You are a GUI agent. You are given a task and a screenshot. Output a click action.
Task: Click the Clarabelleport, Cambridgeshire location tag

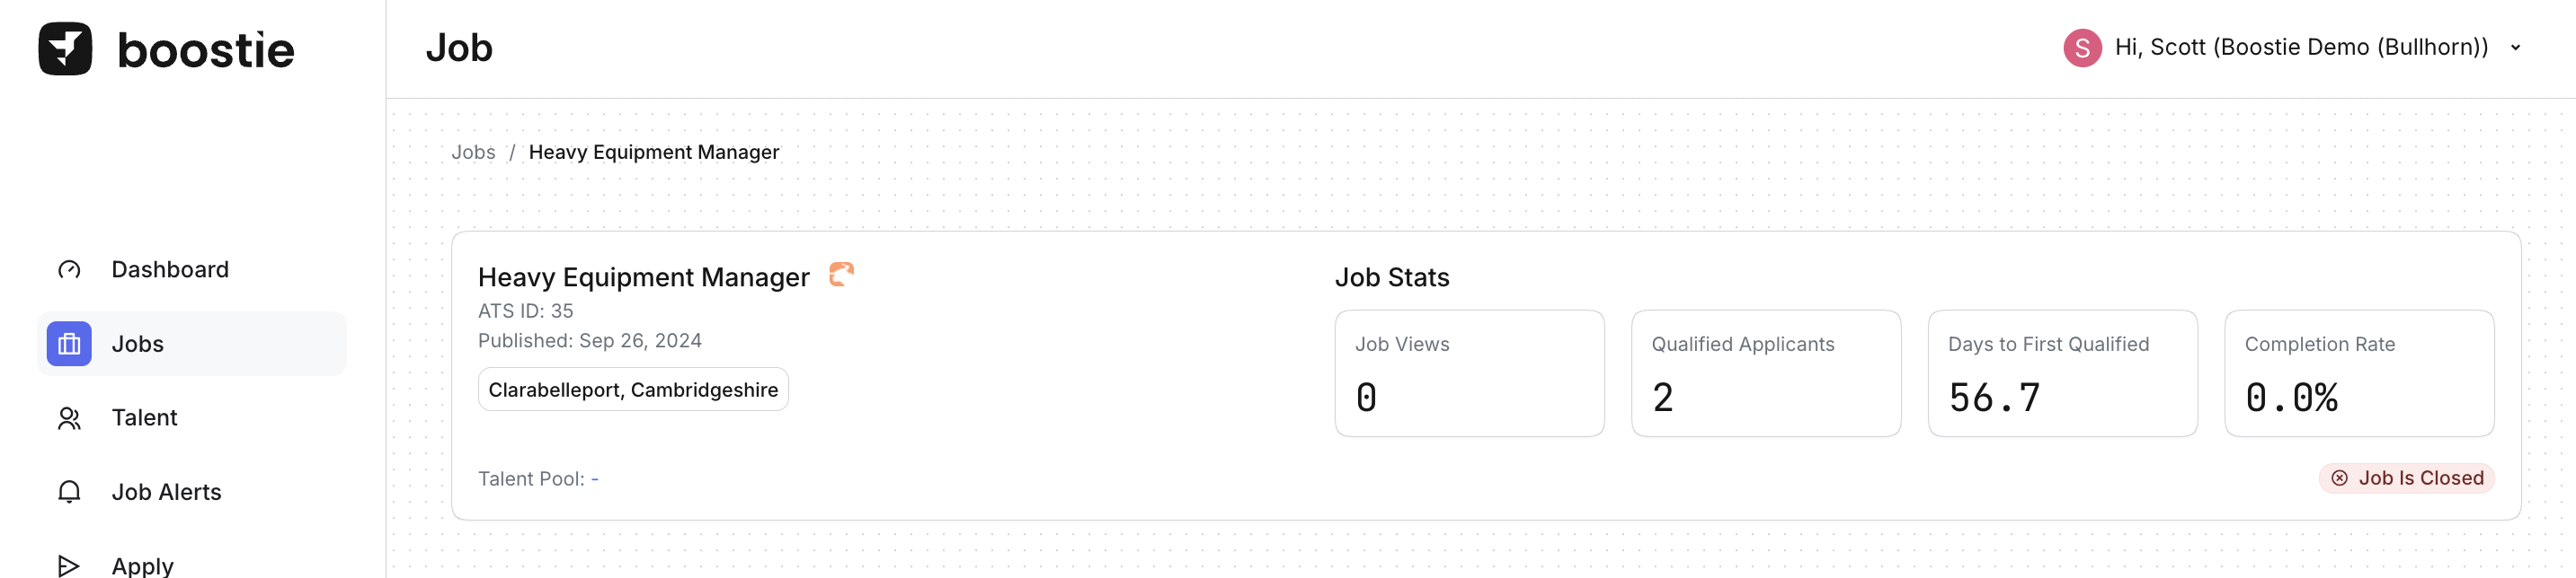tap(633, 390)
